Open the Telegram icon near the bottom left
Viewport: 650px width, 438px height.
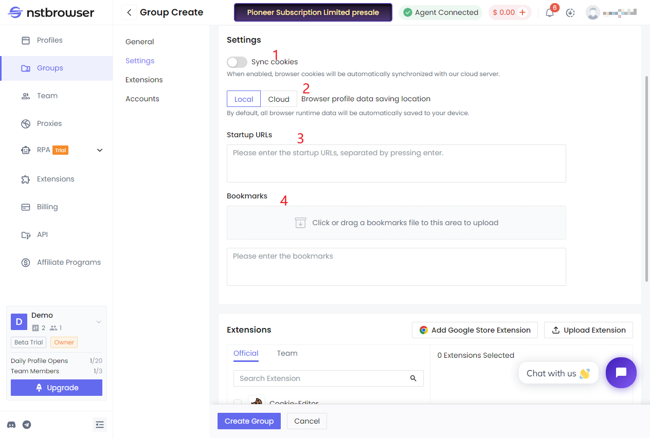coord(26,425)
